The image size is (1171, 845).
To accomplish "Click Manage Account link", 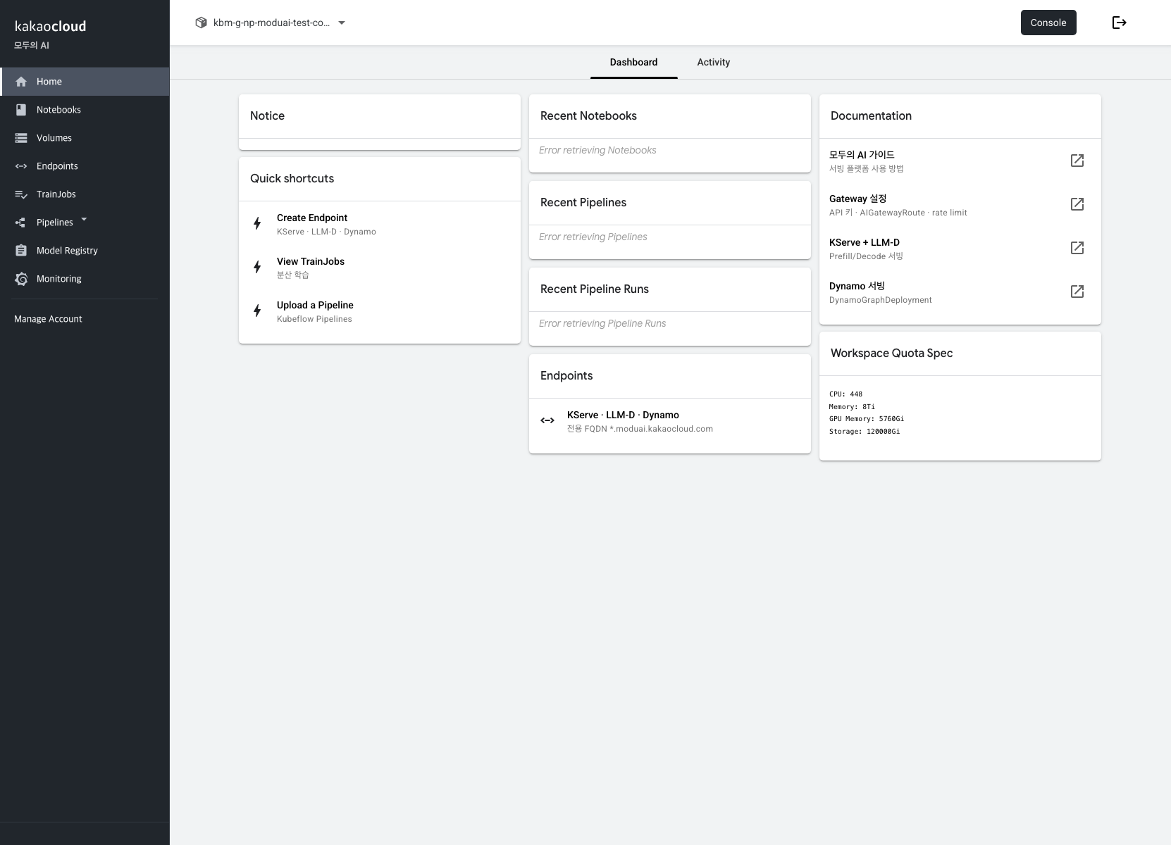I will point(48,319).
